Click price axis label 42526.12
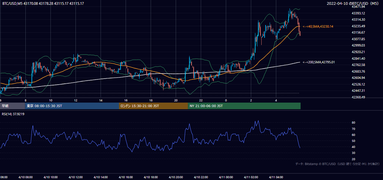Viewport: 383px width, 180px height. [358, 84]
